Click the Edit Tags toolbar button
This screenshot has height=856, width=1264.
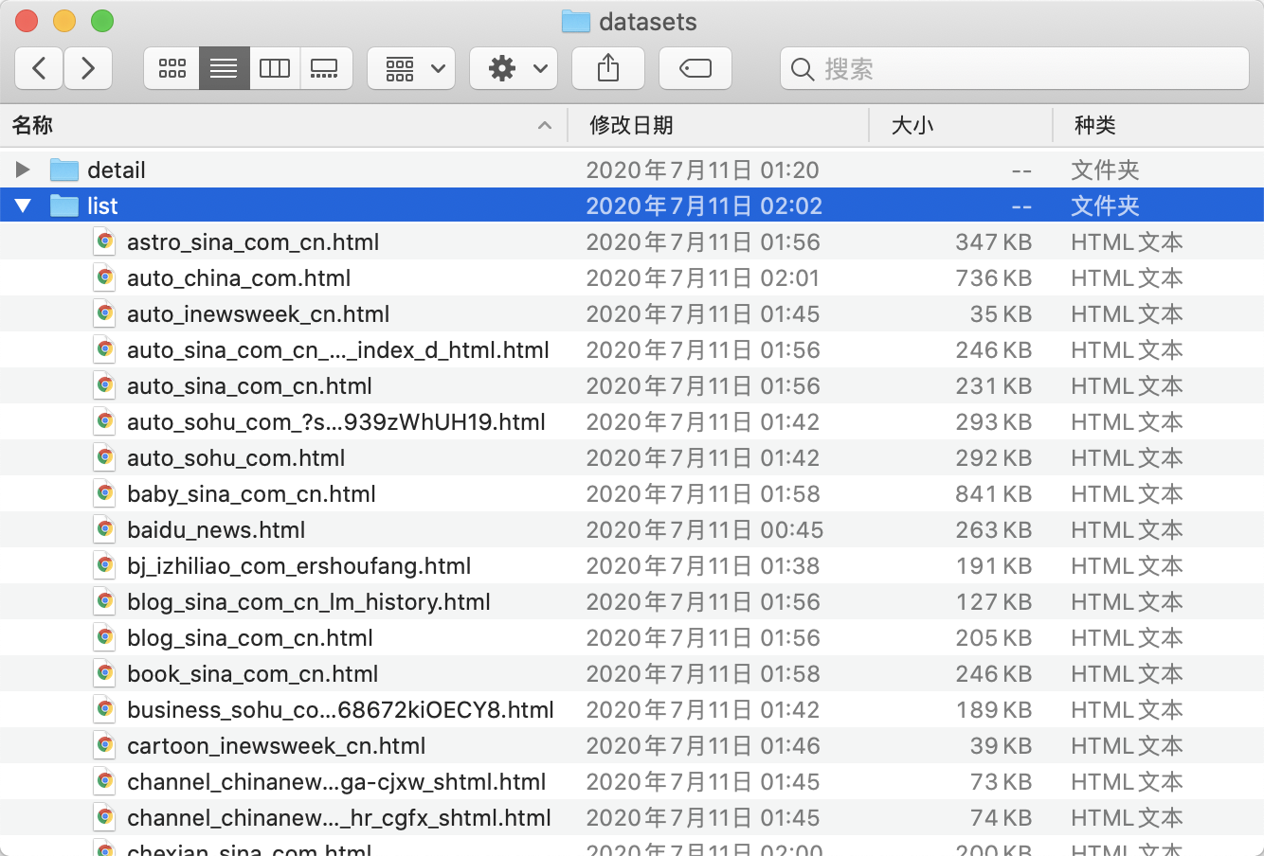click(x=695, y=68)
